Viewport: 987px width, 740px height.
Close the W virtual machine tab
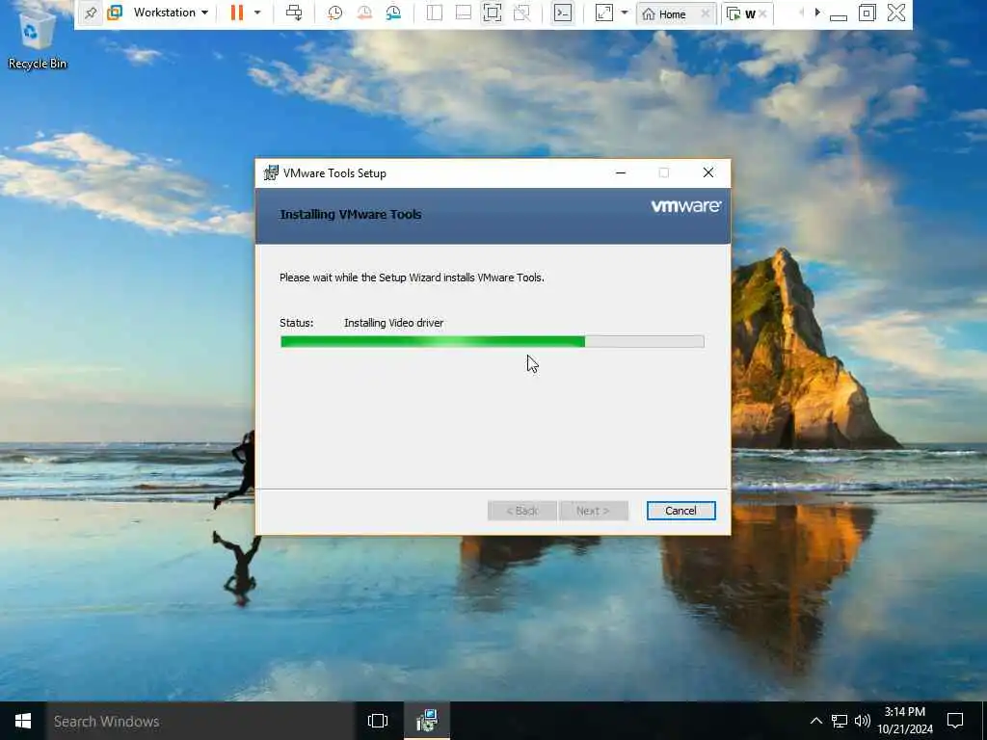coord(762,13)
